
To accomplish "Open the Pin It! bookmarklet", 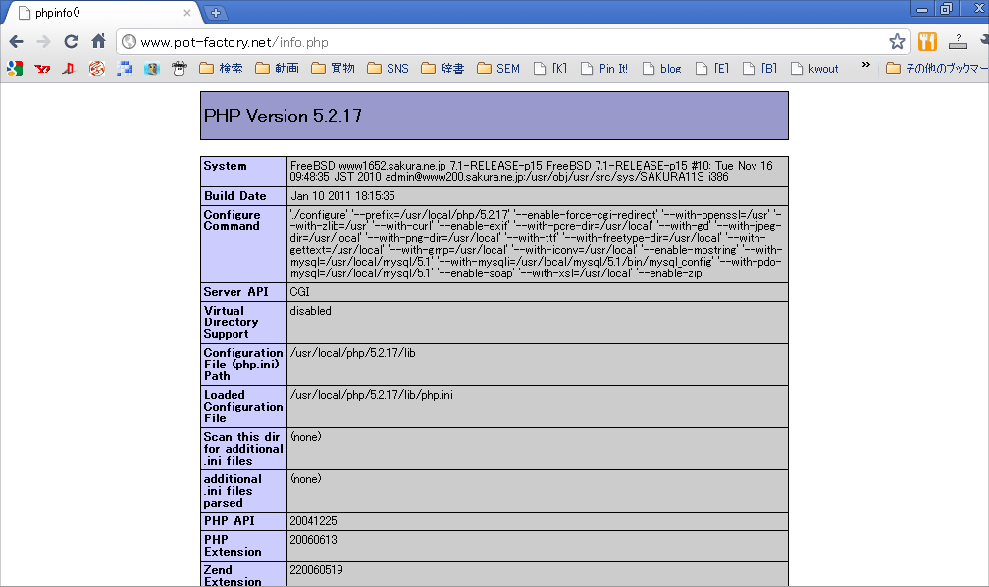I will pyautogui.click(x=604, y=69).
